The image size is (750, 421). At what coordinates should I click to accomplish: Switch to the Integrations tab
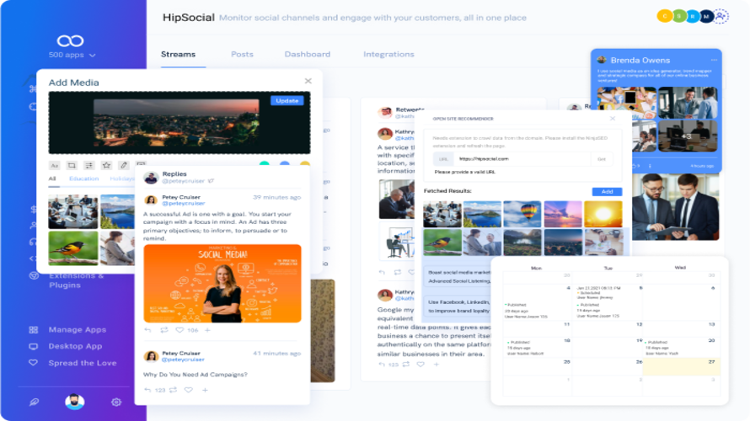388,55
